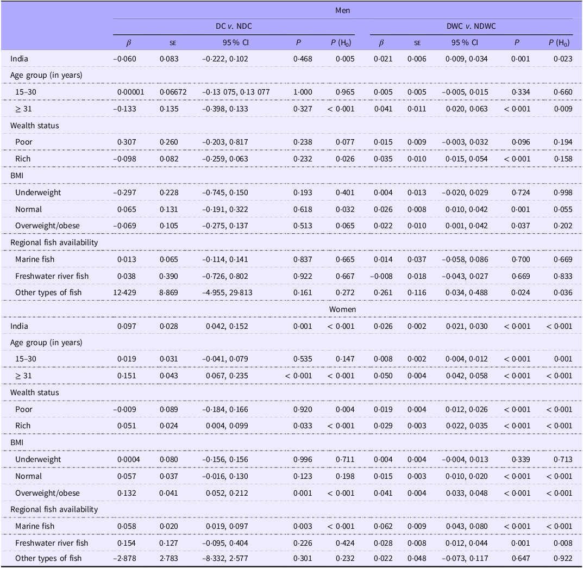This screenshot has width=583, height=568.
Task: Select the confidence interval –4·955, 29·813
Action: (x=230, y=292)
